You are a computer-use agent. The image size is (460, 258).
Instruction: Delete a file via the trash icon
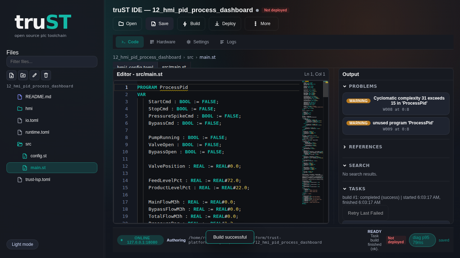point(46,75)
